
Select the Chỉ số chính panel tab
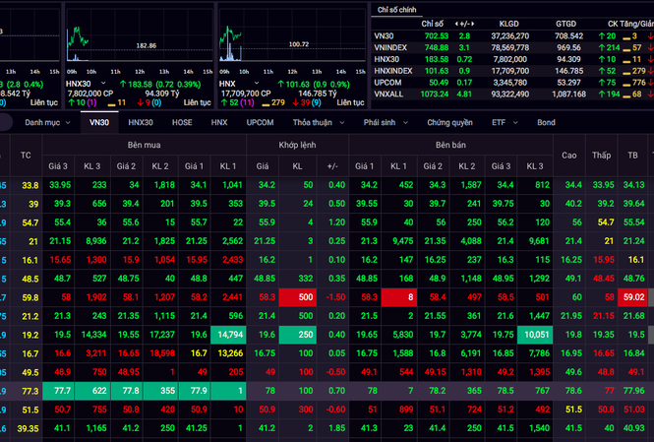point(396,10)
